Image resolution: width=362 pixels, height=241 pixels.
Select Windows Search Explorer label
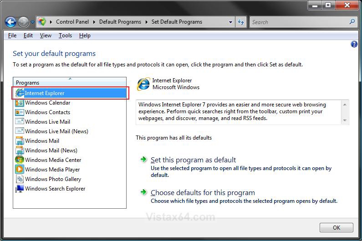pos(55,189)
